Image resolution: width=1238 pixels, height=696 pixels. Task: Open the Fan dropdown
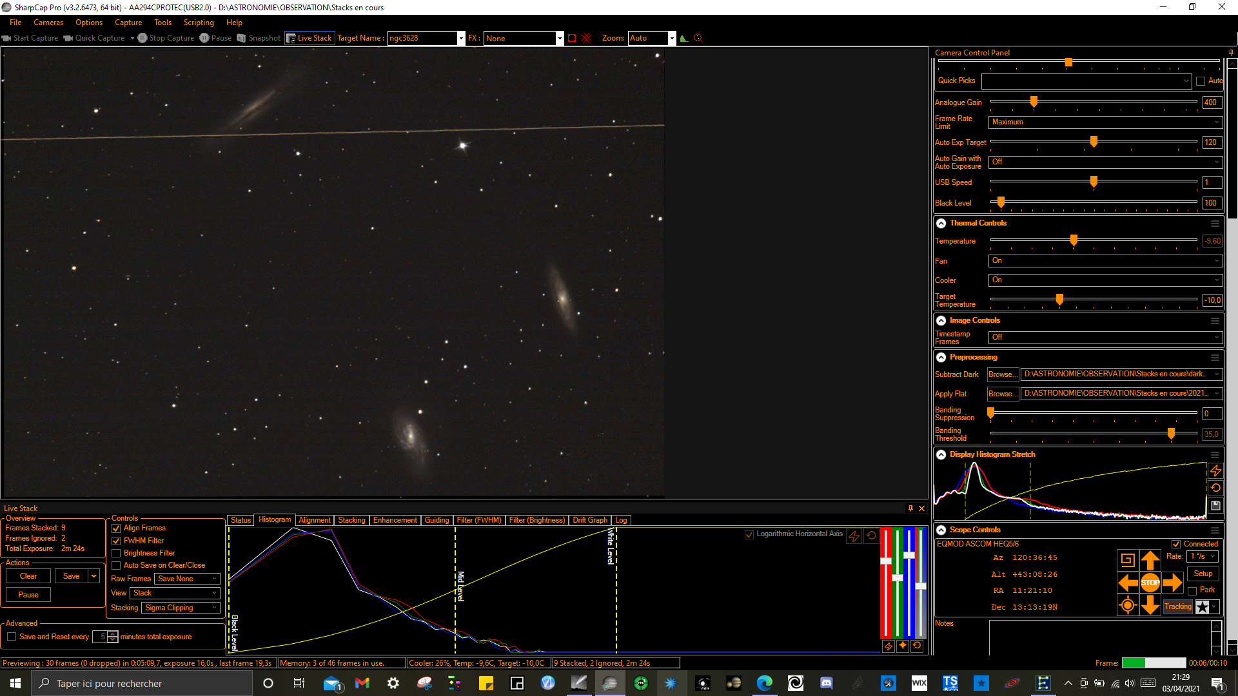(1105, 261)
